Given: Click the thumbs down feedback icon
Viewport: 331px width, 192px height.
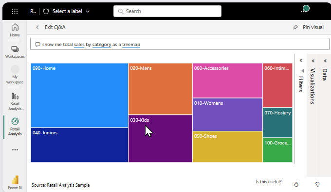Looking at the screenshot, I should [x=317, y=184].
